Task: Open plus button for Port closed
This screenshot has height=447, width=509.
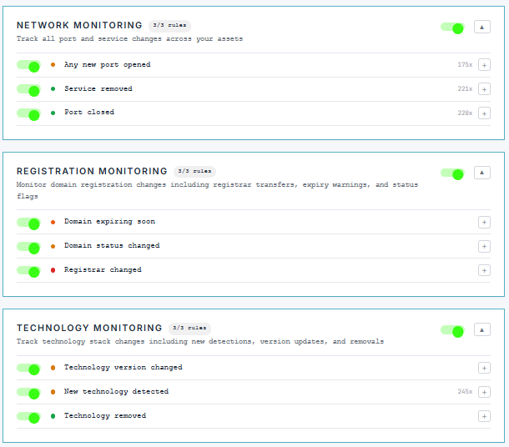Action: pos(484,113)
